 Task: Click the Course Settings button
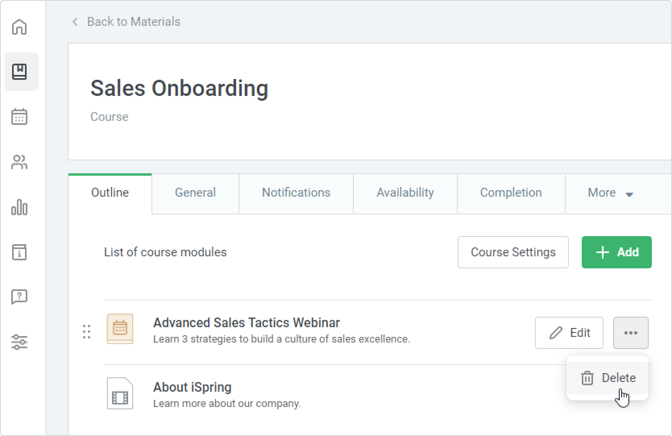click(x=513, y=252)
